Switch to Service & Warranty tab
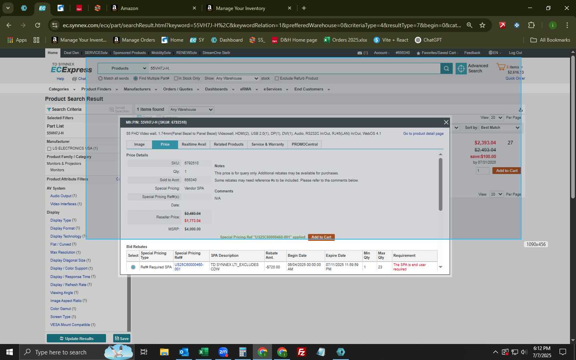Viewport: 576px width, 360px height. pyautogui.click(x=268, y=144)
